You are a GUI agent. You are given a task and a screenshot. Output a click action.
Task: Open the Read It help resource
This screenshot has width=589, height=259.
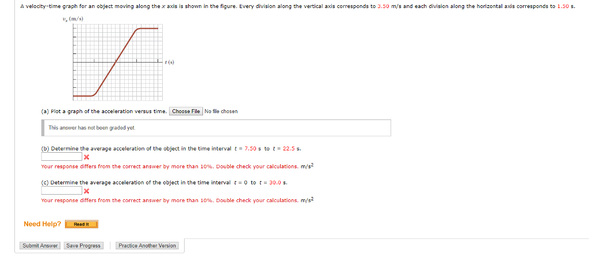[x=81, y=224]
